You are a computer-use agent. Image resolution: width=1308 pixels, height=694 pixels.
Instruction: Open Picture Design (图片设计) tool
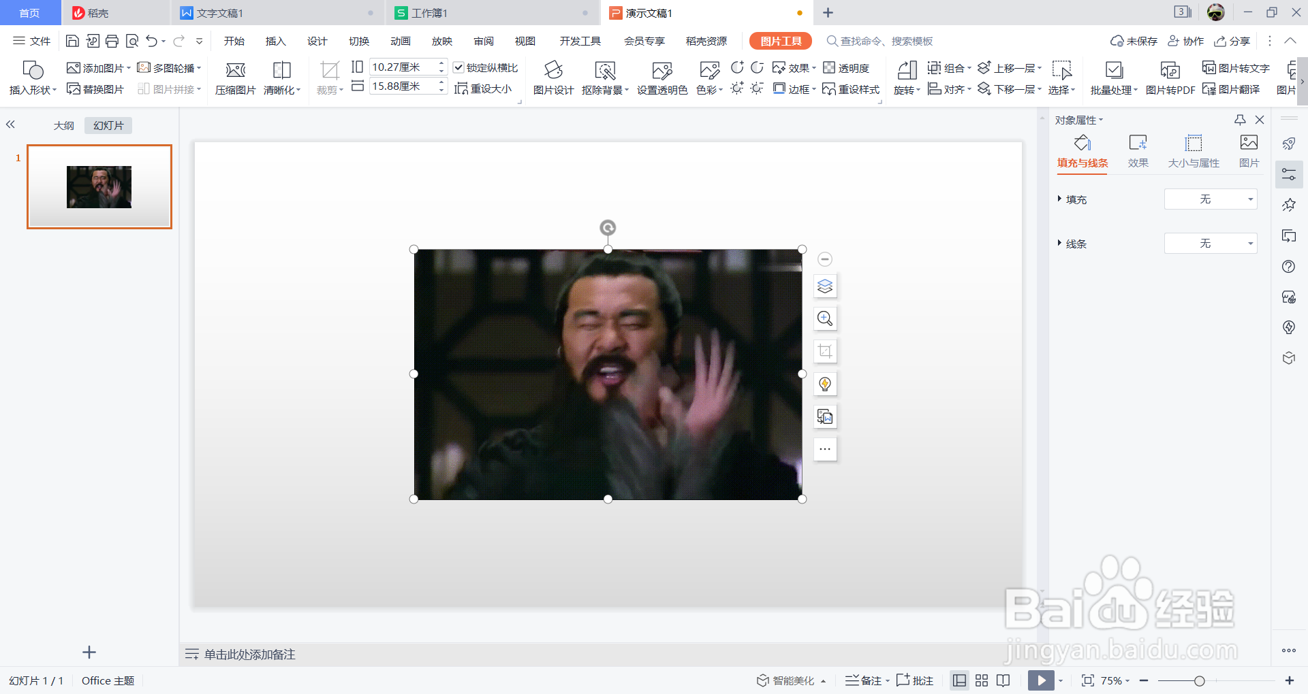[x=553, y=78]
